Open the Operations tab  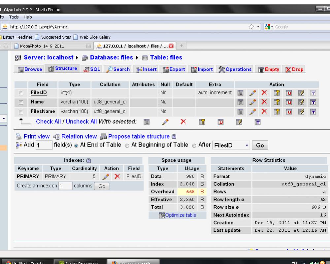point(235,69)
